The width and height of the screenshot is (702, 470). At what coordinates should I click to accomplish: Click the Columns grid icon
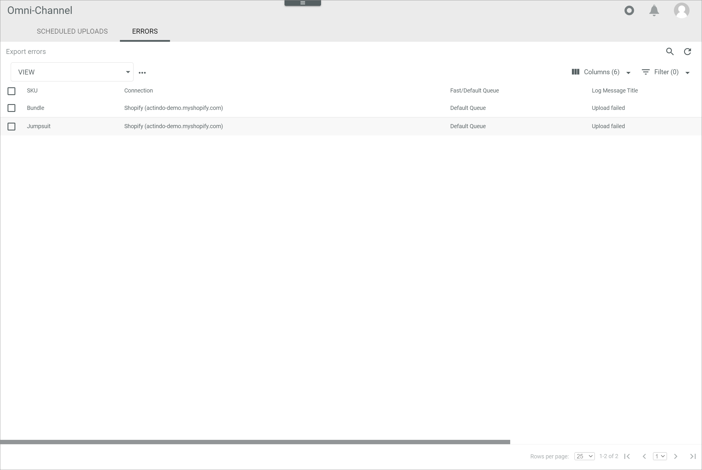coord(575,72)
